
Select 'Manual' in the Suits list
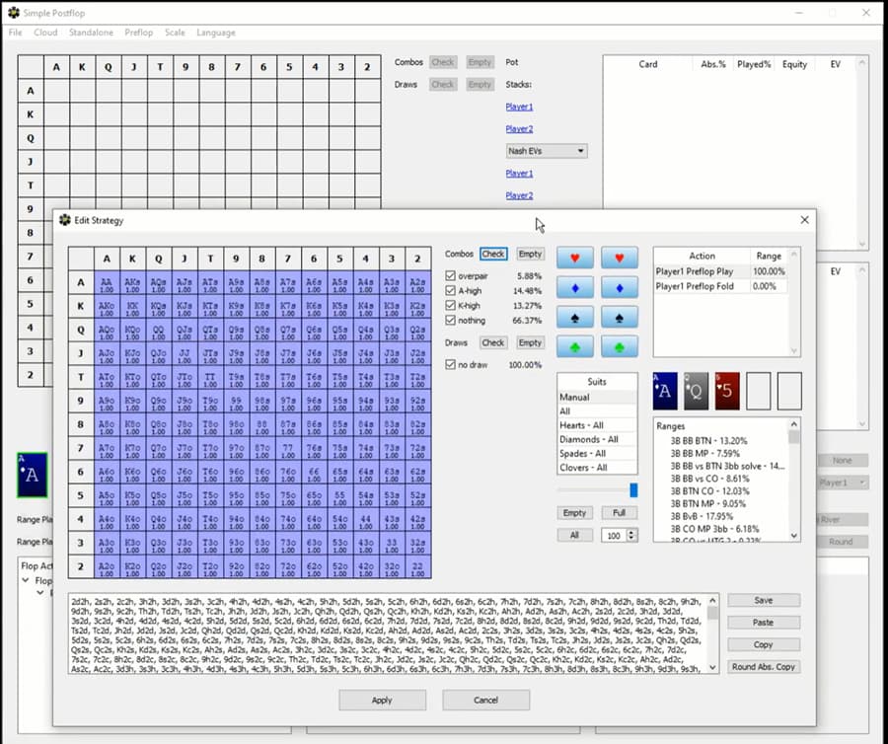tap(597, 397)
